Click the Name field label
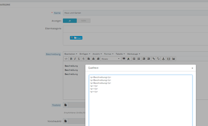 tap(57, 13)
